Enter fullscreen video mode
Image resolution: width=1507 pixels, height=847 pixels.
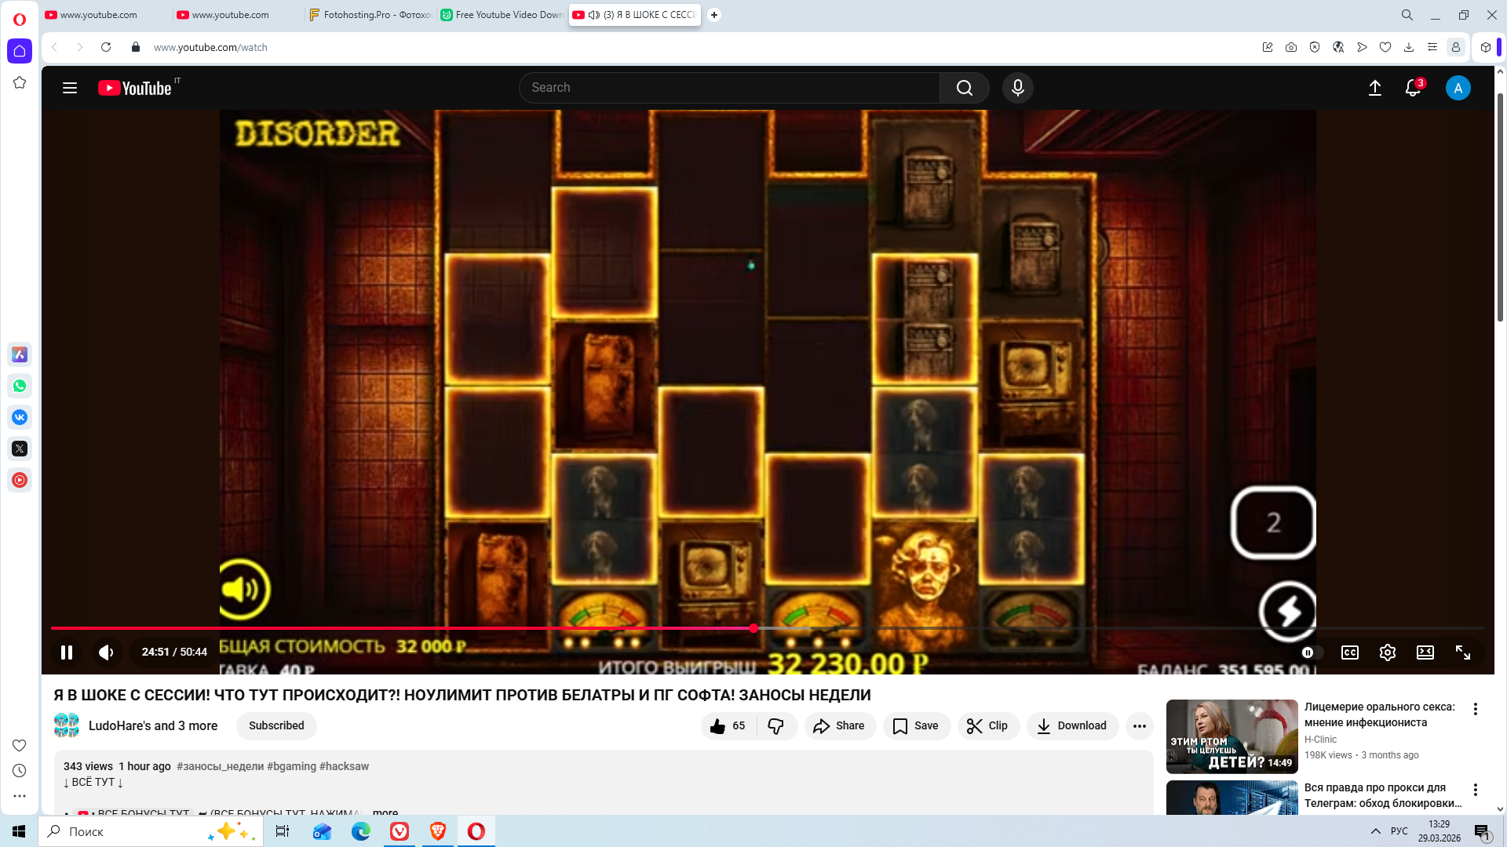point(1462,653)
